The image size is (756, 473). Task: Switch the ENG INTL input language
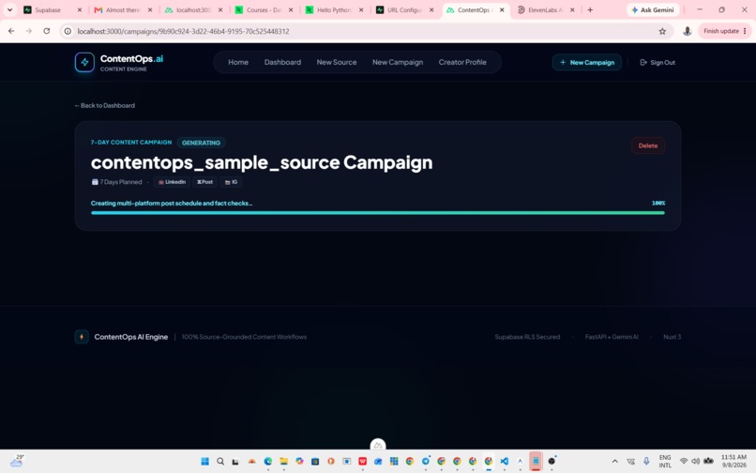665,461
